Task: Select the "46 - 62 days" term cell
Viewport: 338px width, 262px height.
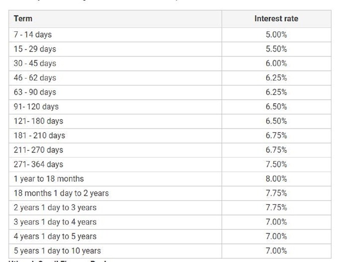Action: click(35, 78)
